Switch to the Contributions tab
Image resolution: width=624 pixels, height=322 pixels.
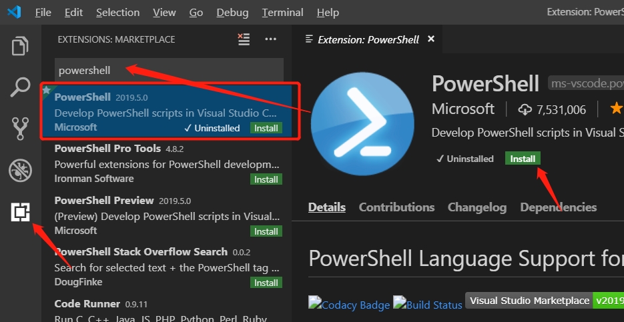[x=396, y=207]
